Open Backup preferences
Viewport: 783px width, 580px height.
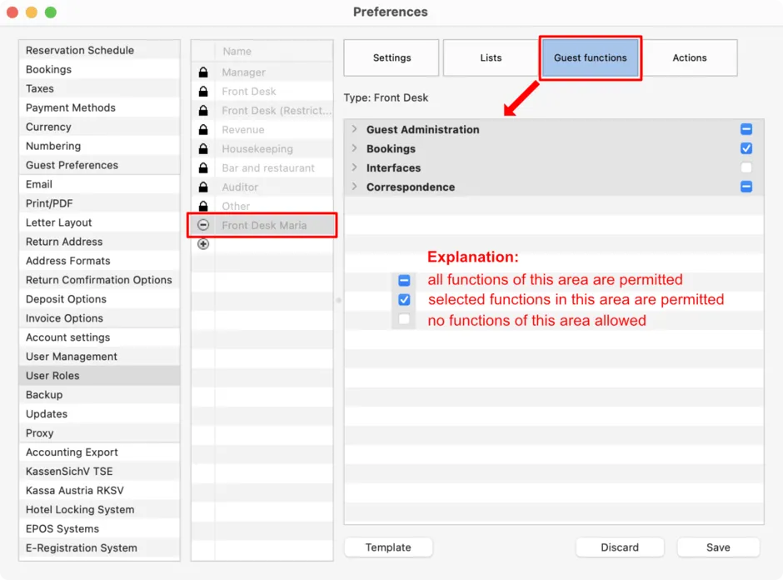(99, 395)
